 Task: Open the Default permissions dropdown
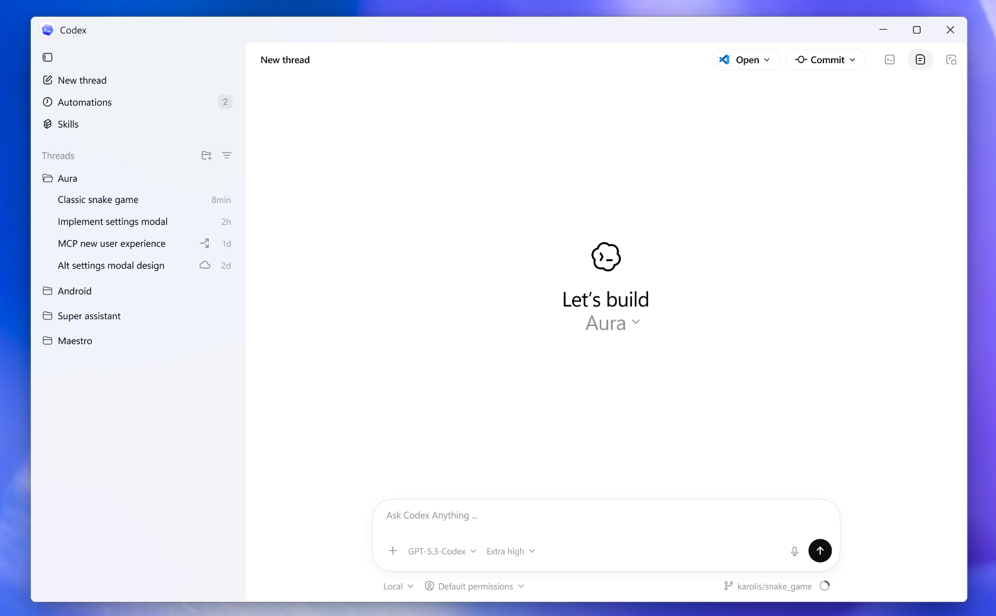tap(475, 586)
